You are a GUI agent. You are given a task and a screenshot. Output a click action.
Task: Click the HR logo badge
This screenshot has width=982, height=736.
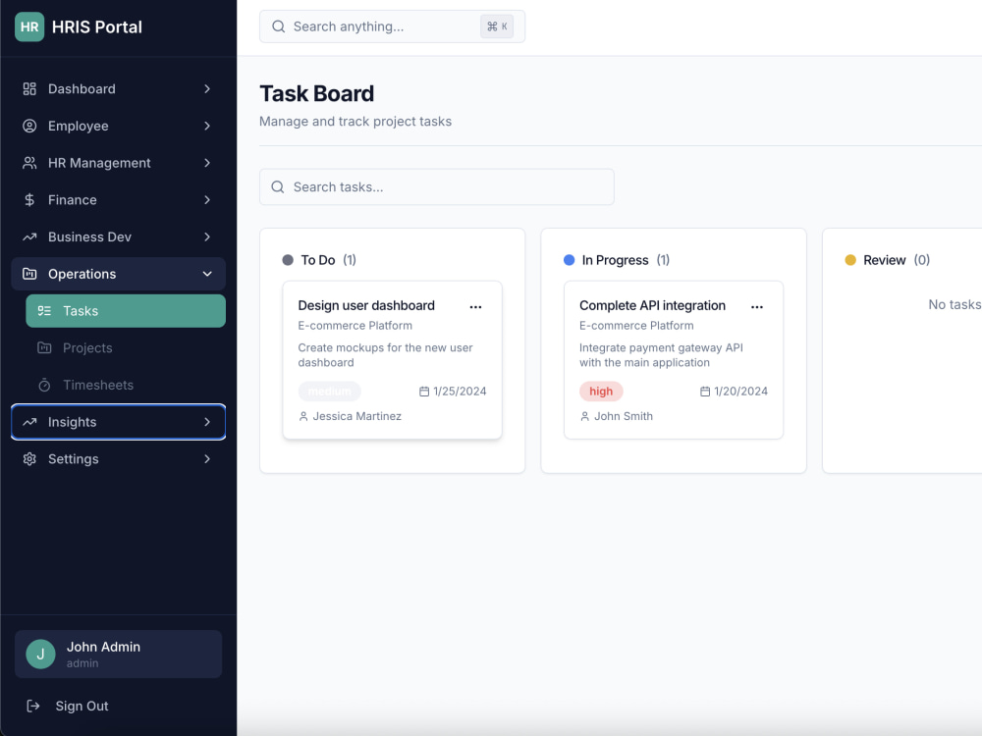coord(29,26)
